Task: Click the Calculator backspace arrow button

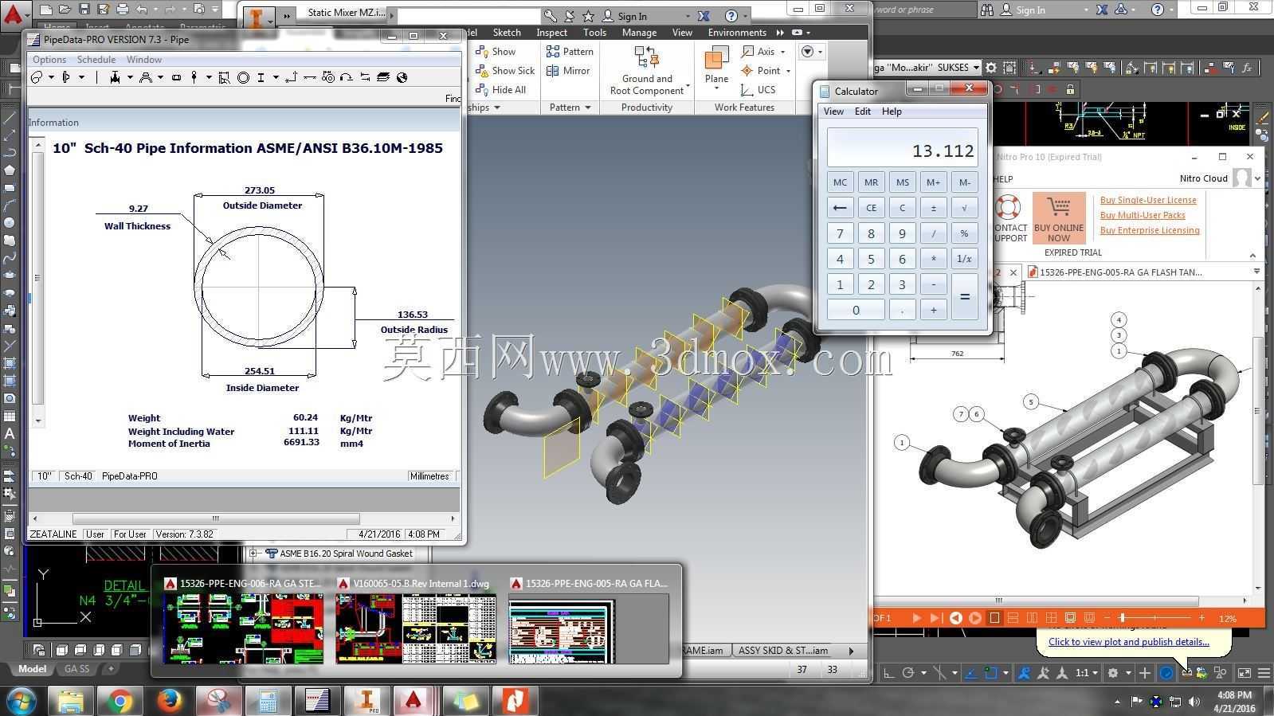Action: [x=840, y=208]
